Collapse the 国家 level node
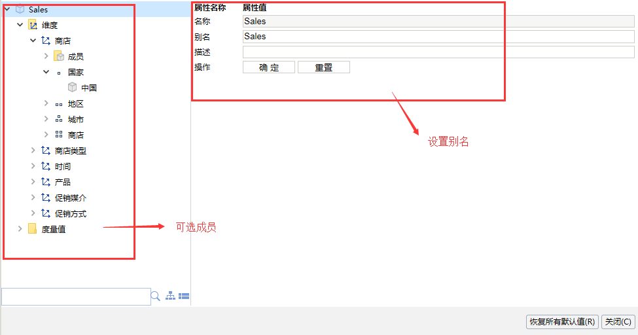The width and height of the screenshot is (638, 335). 46,71
